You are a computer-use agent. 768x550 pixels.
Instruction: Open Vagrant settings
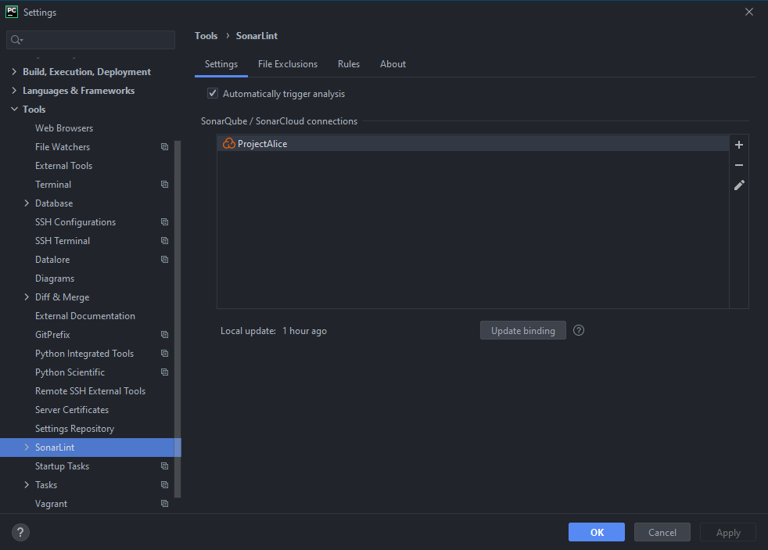click(x=52, y=504)
